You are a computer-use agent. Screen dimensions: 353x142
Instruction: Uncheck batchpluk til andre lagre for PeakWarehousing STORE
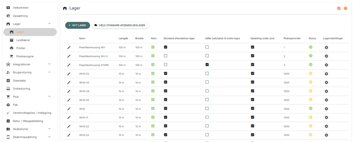tap(207, 64)
